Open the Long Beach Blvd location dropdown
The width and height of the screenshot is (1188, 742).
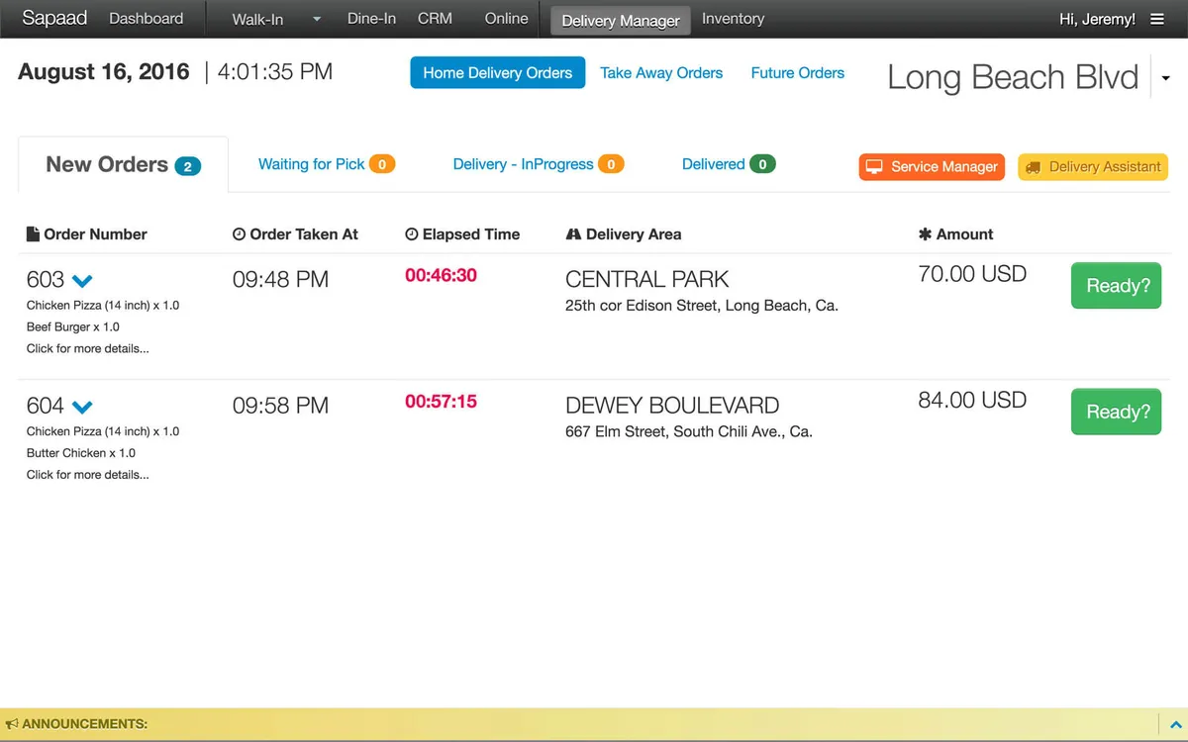point(1165,79)
